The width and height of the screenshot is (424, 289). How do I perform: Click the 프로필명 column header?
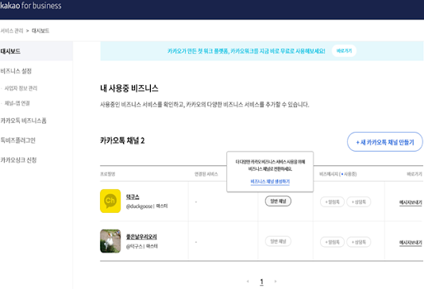pos(108,174)
